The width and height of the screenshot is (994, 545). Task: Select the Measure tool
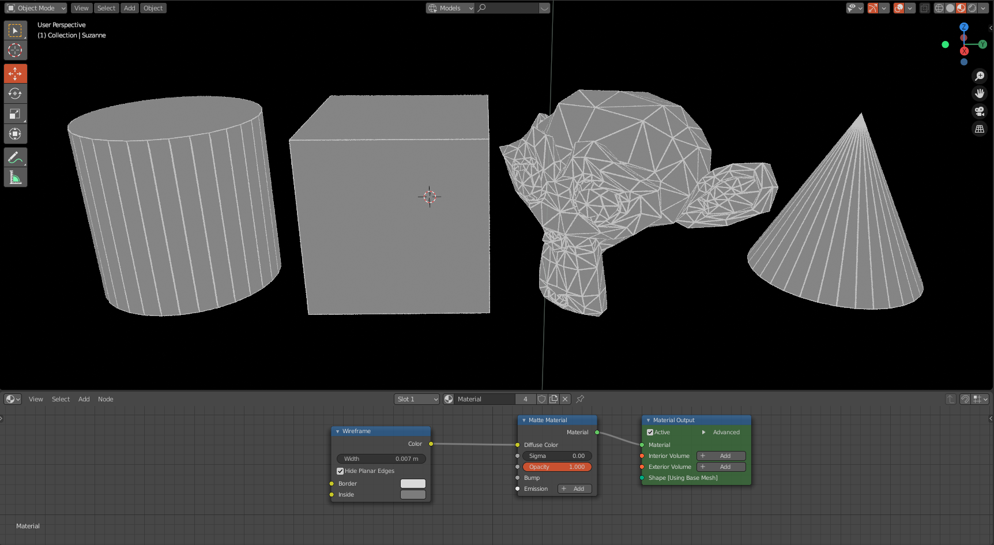(15, 178)
